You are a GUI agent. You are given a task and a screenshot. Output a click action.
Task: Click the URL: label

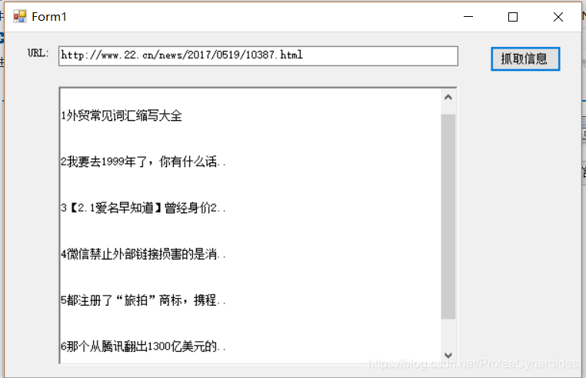[38, 53]
